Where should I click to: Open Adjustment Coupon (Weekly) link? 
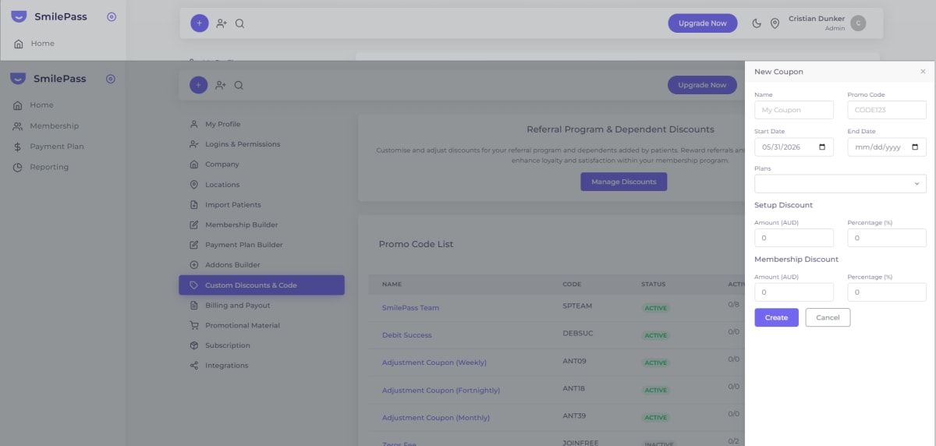click(x=434, y=363)
